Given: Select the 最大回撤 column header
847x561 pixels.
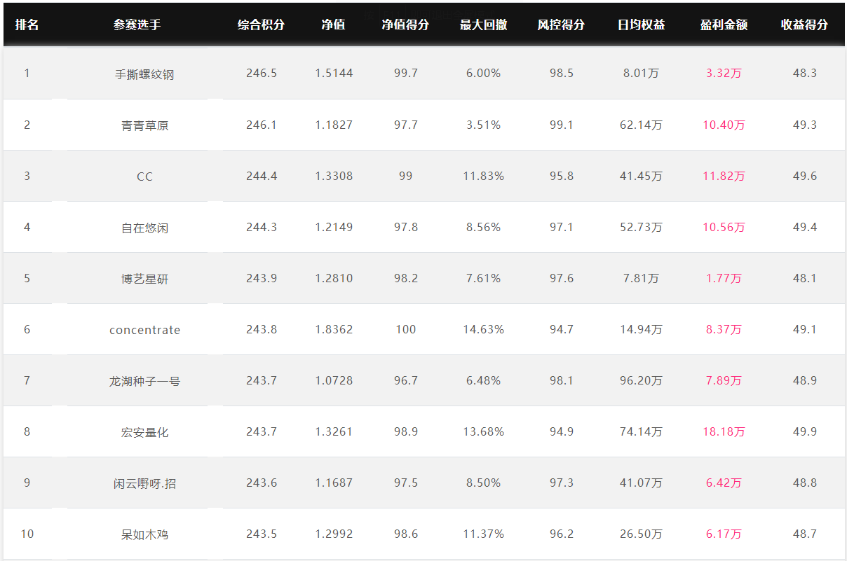Looking at the screenshot, I should (483, 25).
